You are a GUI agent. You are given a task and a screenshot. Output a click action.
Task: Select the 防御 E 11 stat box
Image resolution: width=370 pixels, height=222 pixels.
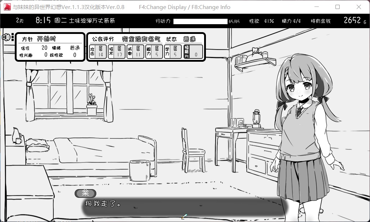(x=135, y=52)
